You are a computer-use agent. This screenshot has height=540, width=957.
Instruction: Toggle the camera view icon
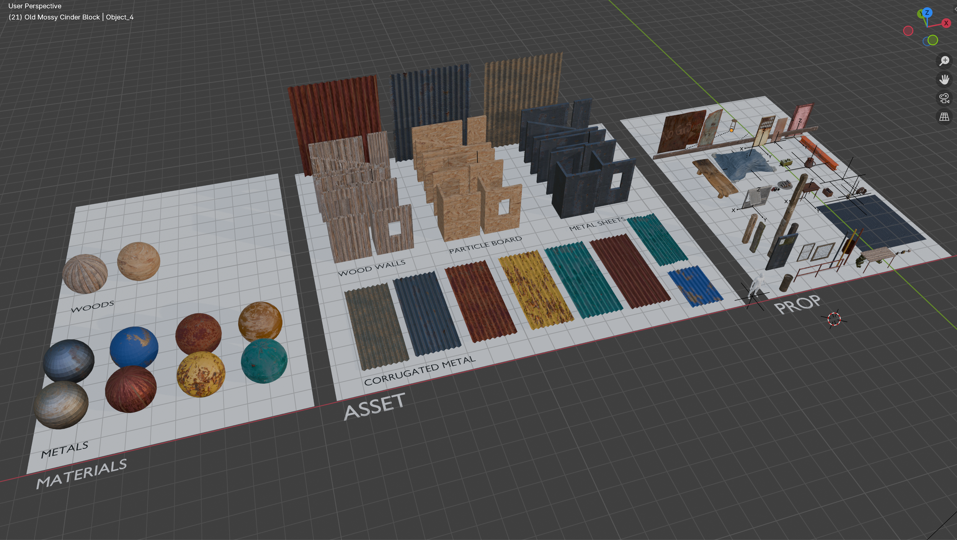[x=944, y=98]
